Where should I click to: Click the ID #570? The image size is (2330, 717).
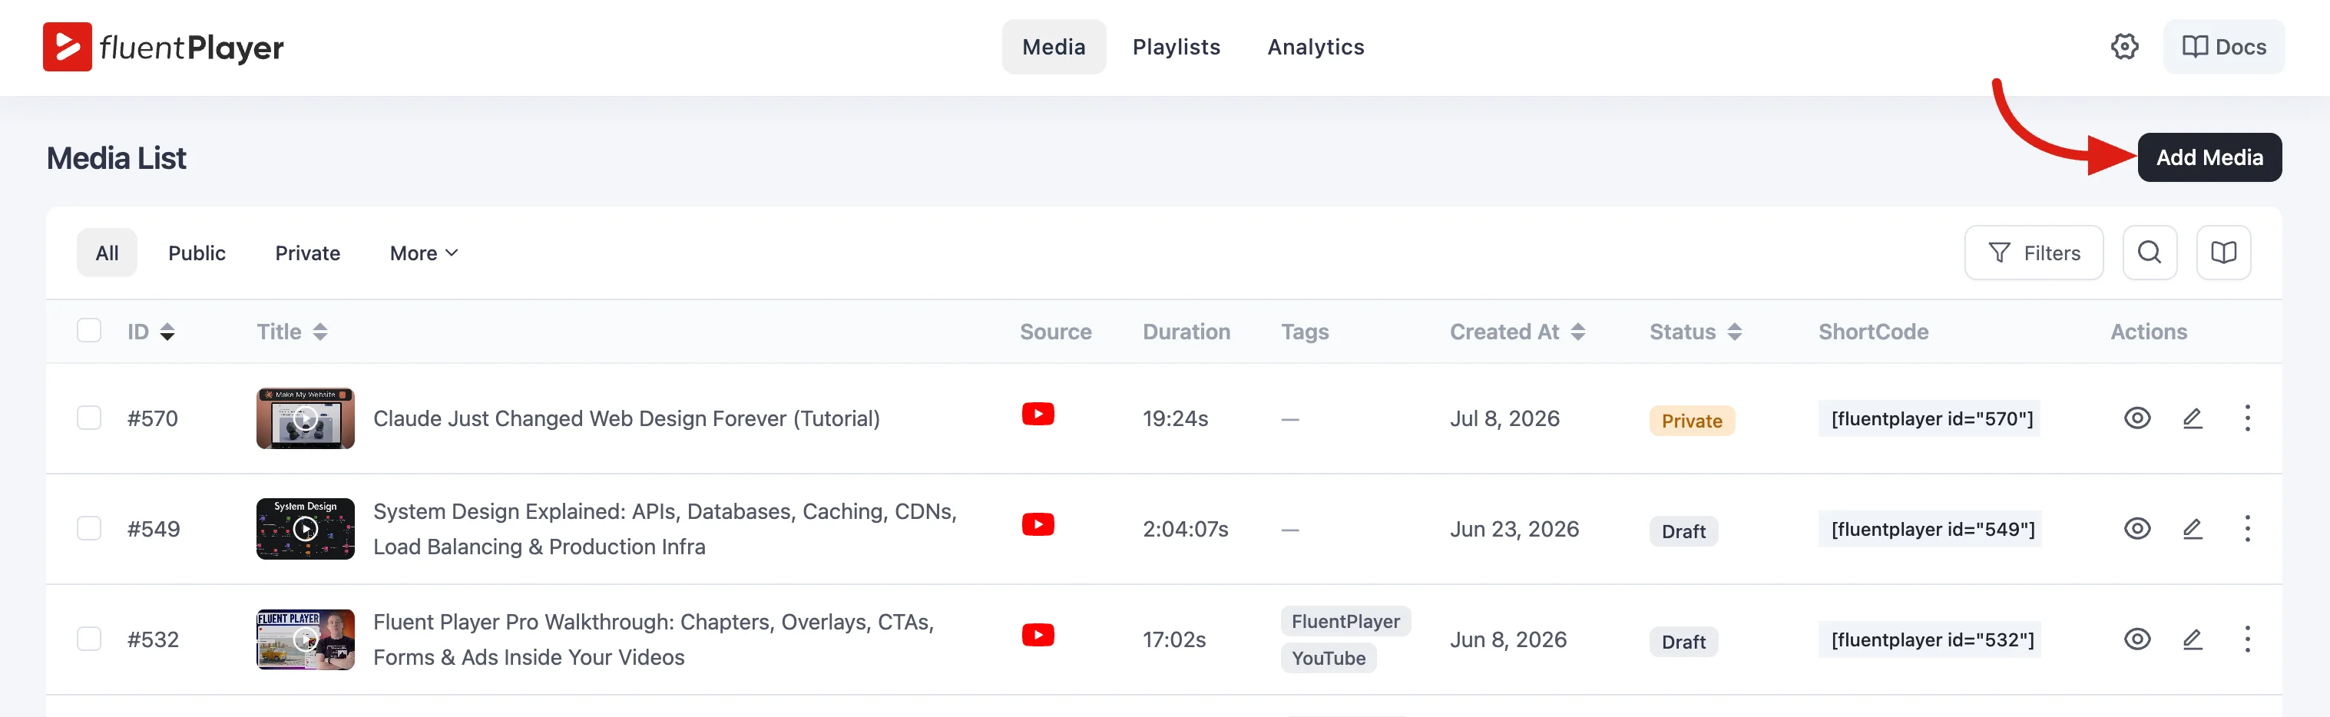152,418
